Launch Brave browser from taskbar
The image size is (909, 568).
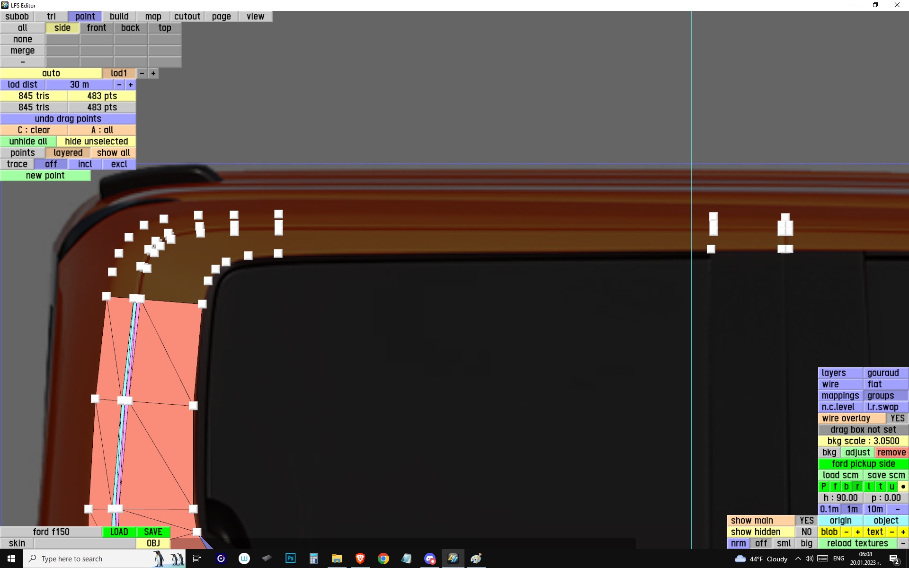[x=360, y=559]
